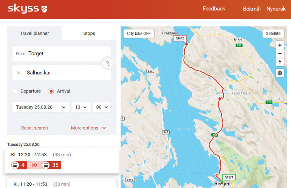This screenshot has height=188, width=291.
Task: Swap From and To locations
Action: pyautogui.click(x=107, y=63)
